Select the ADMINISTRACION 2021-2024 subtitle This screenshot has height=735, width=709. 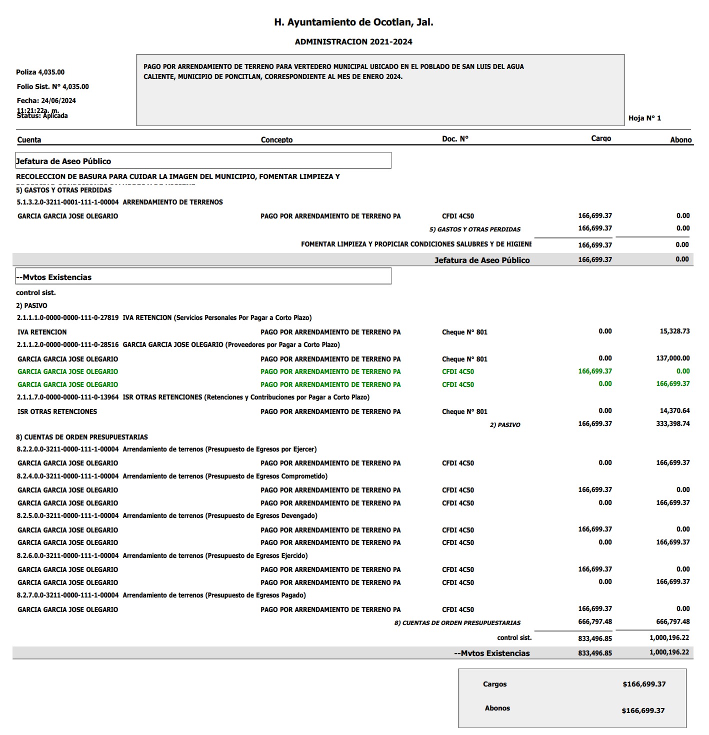click(353, 42)
